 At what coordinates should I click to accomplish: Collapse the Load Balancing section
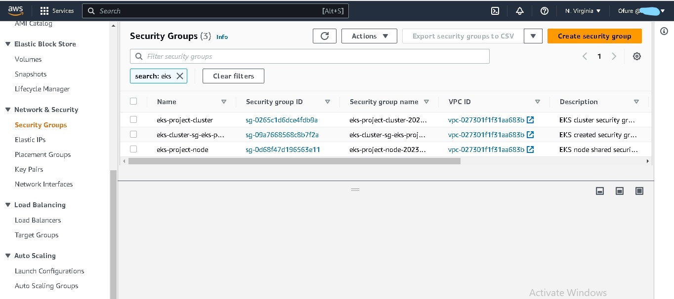click(x=8, y=205)
